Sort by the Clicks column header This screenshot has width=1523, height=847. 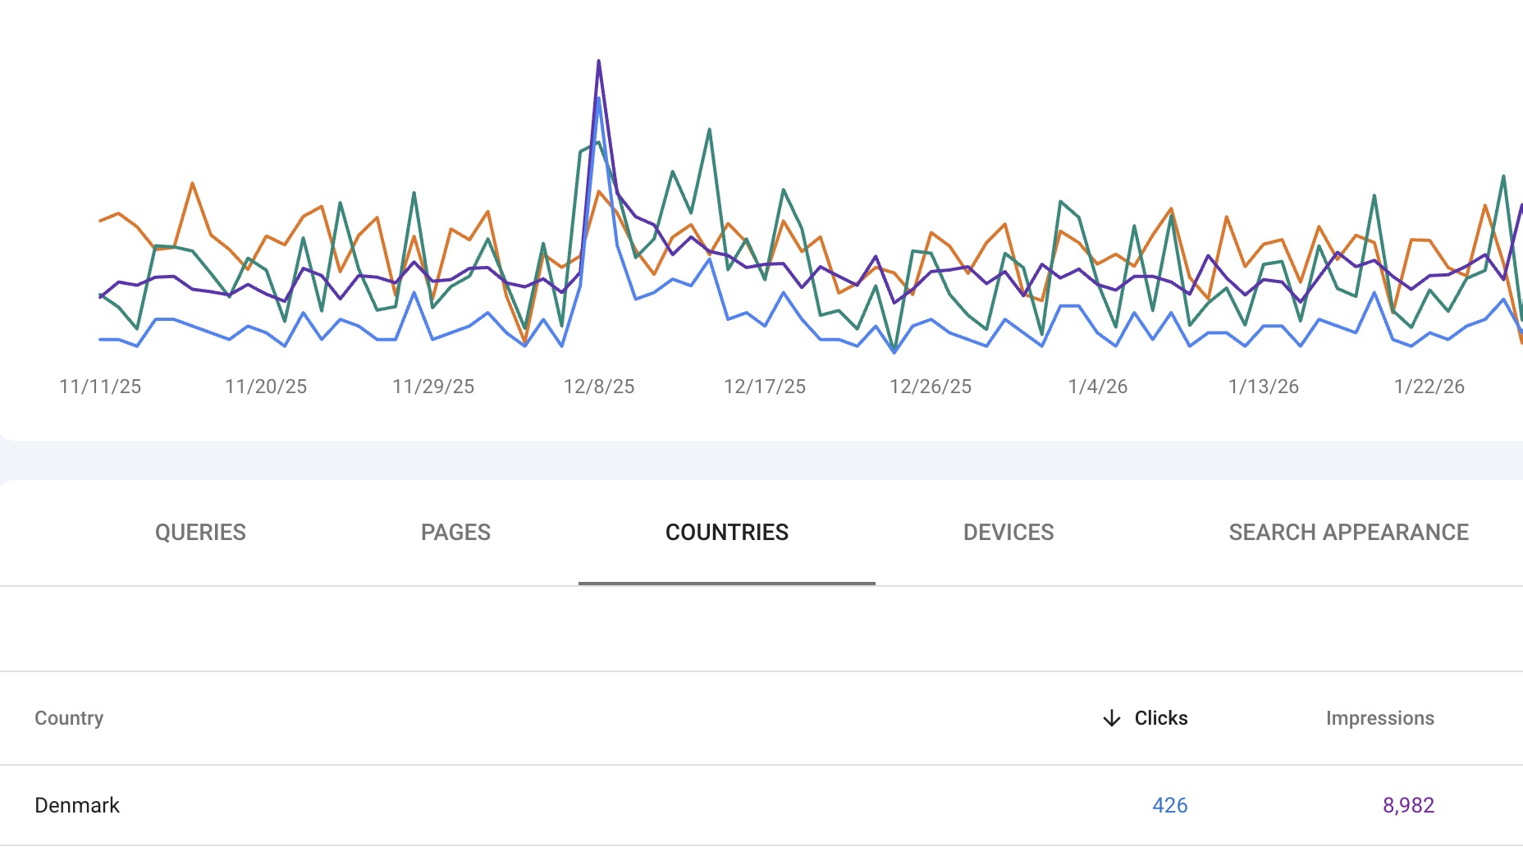(1160, 718)
